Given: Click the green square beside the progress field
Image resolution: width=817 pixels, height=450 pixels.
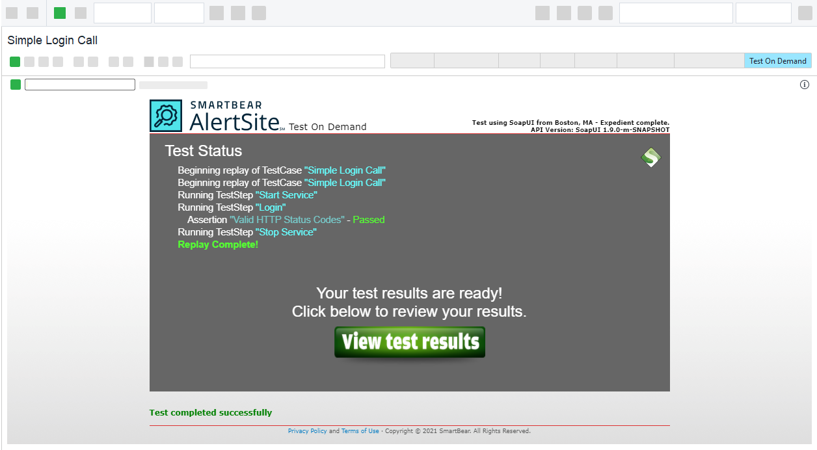Looking at the screenshot, I should (x=16, y=85).
